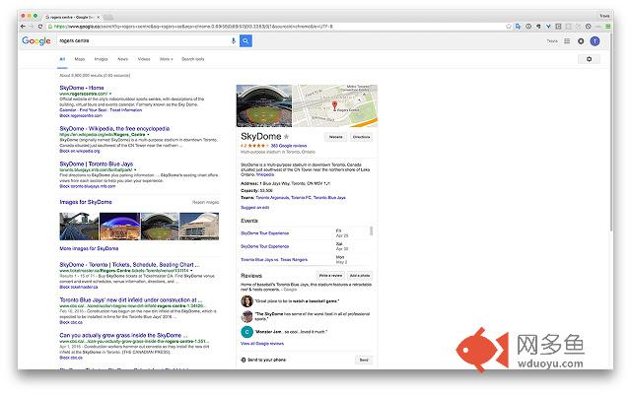This screenshot has height=394, width=631.
Task: Open a new browser tab
Action: point(108,17)
